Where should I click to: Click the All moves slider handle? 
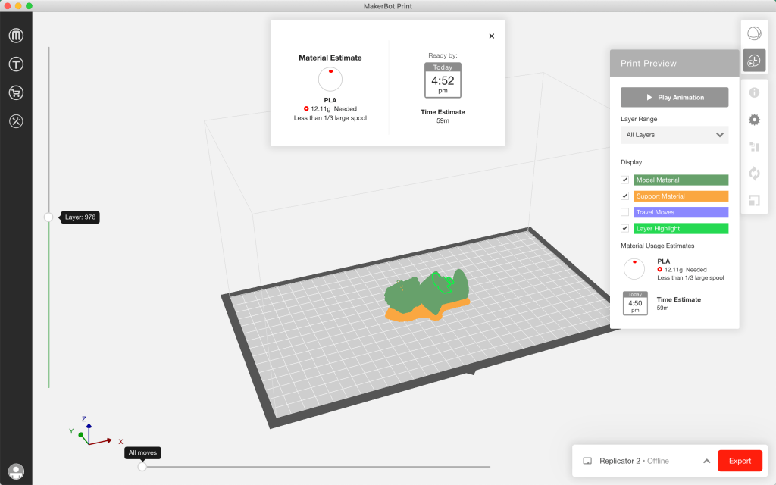(x=142, y=467)
